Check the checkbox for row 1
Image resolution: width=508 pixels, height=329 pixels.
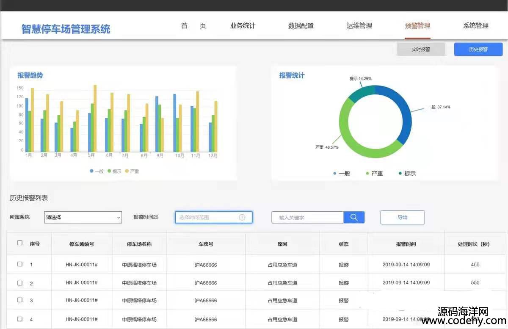[20, 264]
